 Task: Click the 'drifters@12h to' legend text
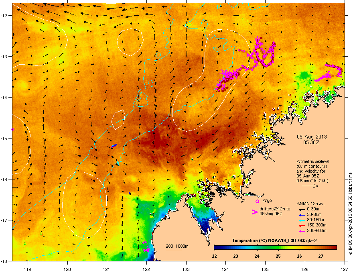275,209
